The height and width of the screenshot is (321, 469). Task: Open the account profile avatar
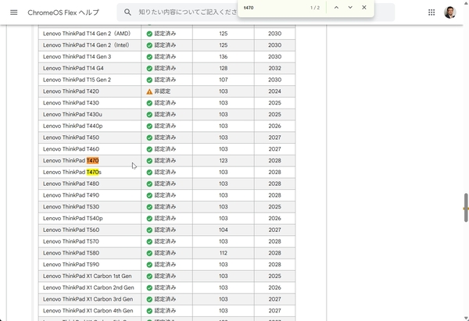450,12
